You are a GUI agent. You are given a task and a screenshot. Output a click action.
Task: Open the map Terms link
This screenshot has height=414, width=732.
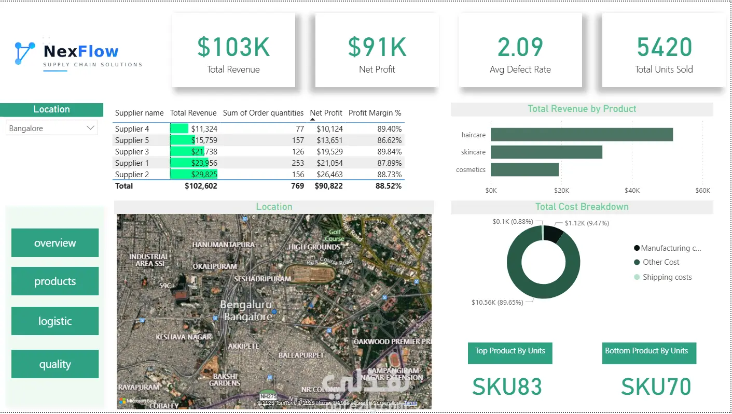tap(410, 403)
